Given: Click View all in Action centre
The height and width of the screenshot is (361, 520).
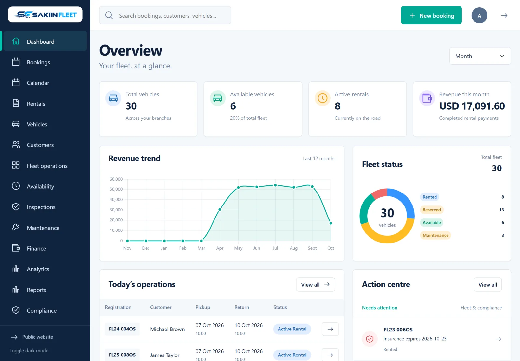Looking at the screenshot, I should [x=487, y=284].
